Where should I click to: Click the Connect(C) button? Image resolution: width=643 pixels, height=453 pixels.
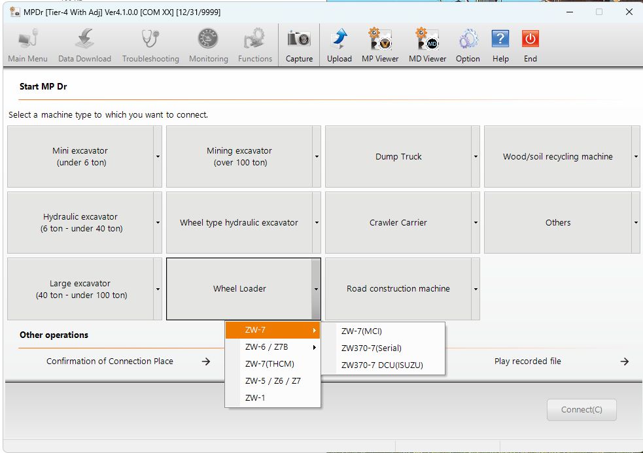pyautogui.click(x=582, y=410)
